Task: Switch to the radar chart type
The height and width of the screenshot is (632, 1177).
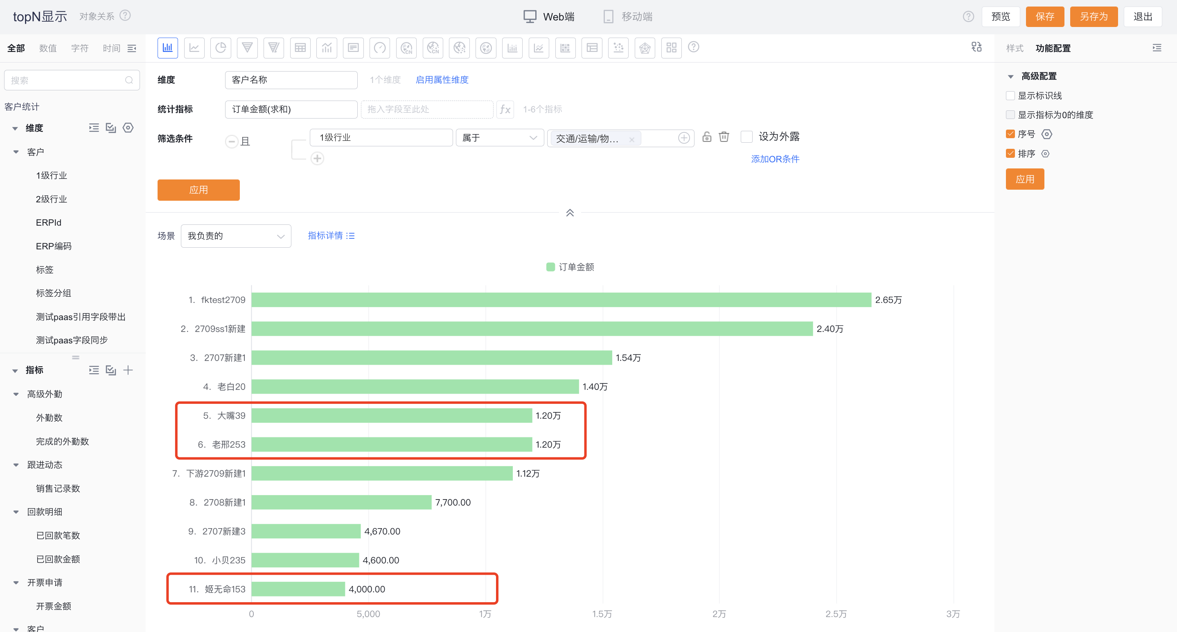Action: (x=645, y=47)
